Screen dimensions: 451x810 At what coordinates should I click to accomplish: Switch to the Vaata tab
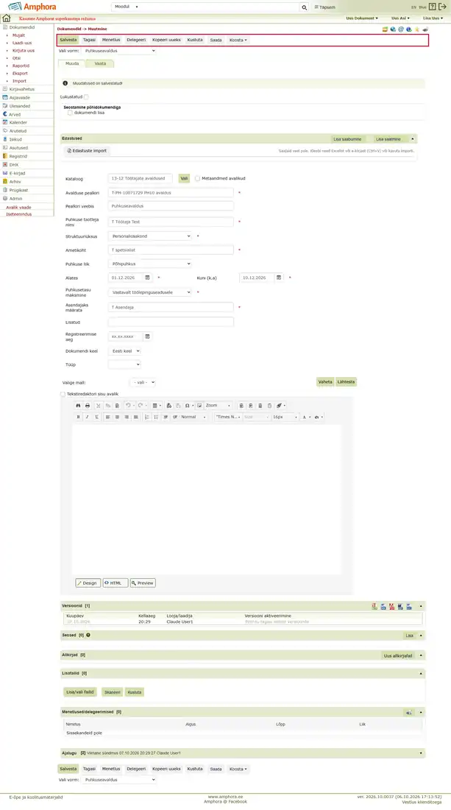100,63
